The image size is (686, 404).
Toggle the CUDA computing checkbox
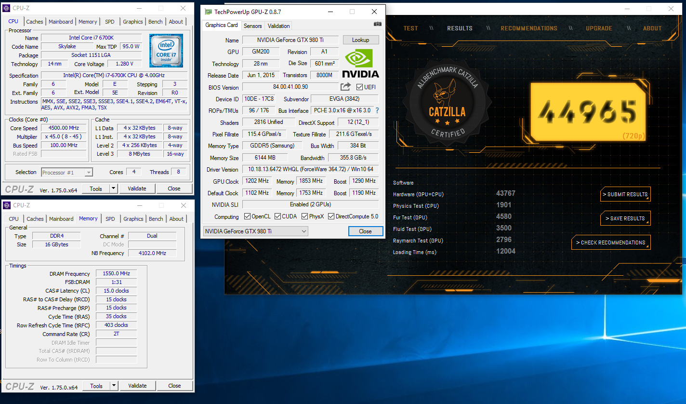point(277,216)
